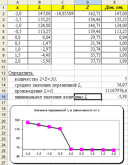This screenshot has width=128, height=165.
Task: Click chart data point at x = 1,0
Action: coord(92,150)
